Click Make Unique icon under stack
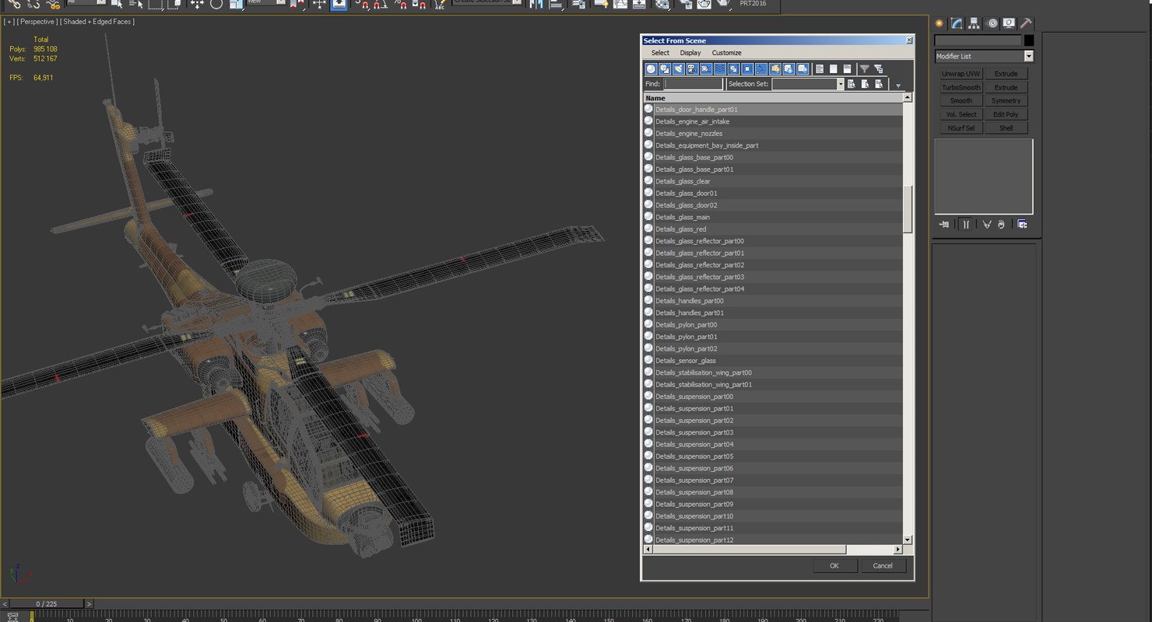Viewport: 1152px width, 622px height. coord(987,225)
